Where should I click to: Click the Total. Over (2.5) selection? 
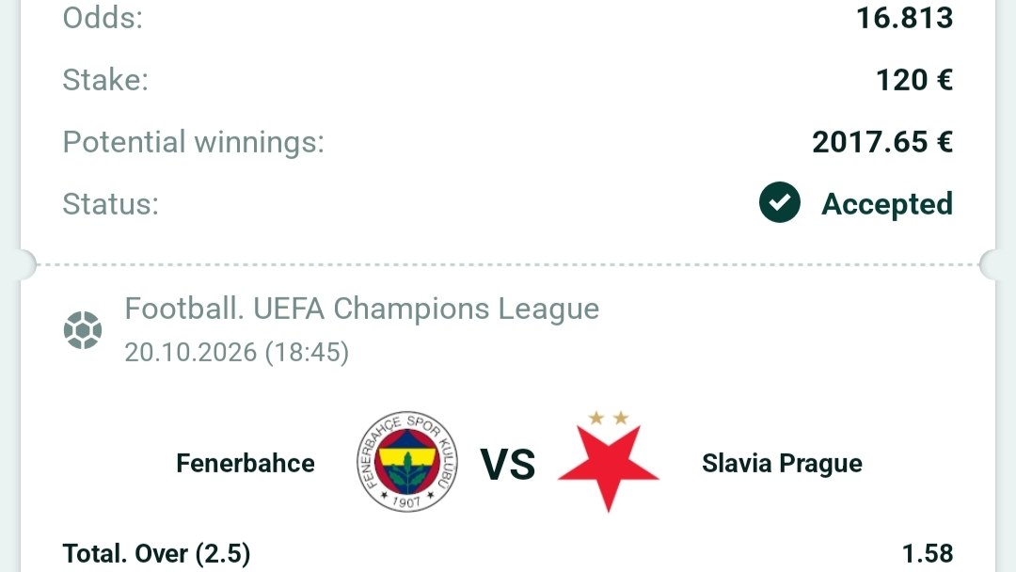click(156, 554)
